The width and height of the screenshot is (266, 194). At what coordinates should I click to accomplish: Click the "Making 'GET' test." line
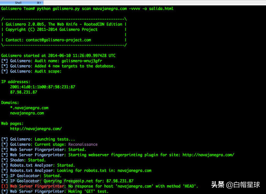pos(55,191)
